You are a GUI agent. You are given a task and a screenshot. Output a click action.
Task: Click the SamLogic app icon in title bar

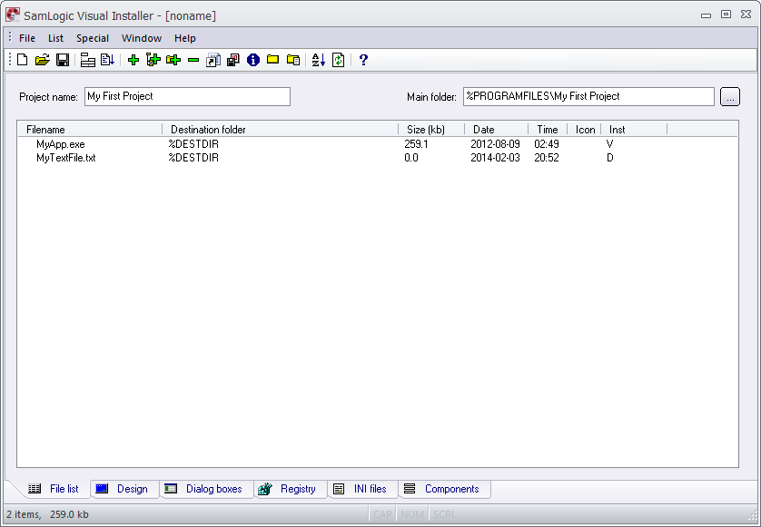tap(13, 15)
